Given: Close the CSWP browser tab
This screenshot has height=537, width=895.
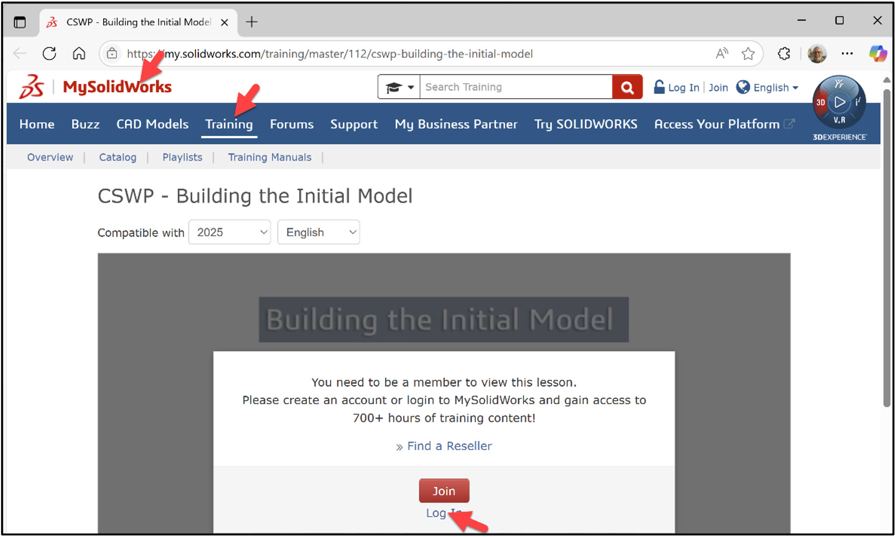Looking at the screenshot, I should click(224, 22).
